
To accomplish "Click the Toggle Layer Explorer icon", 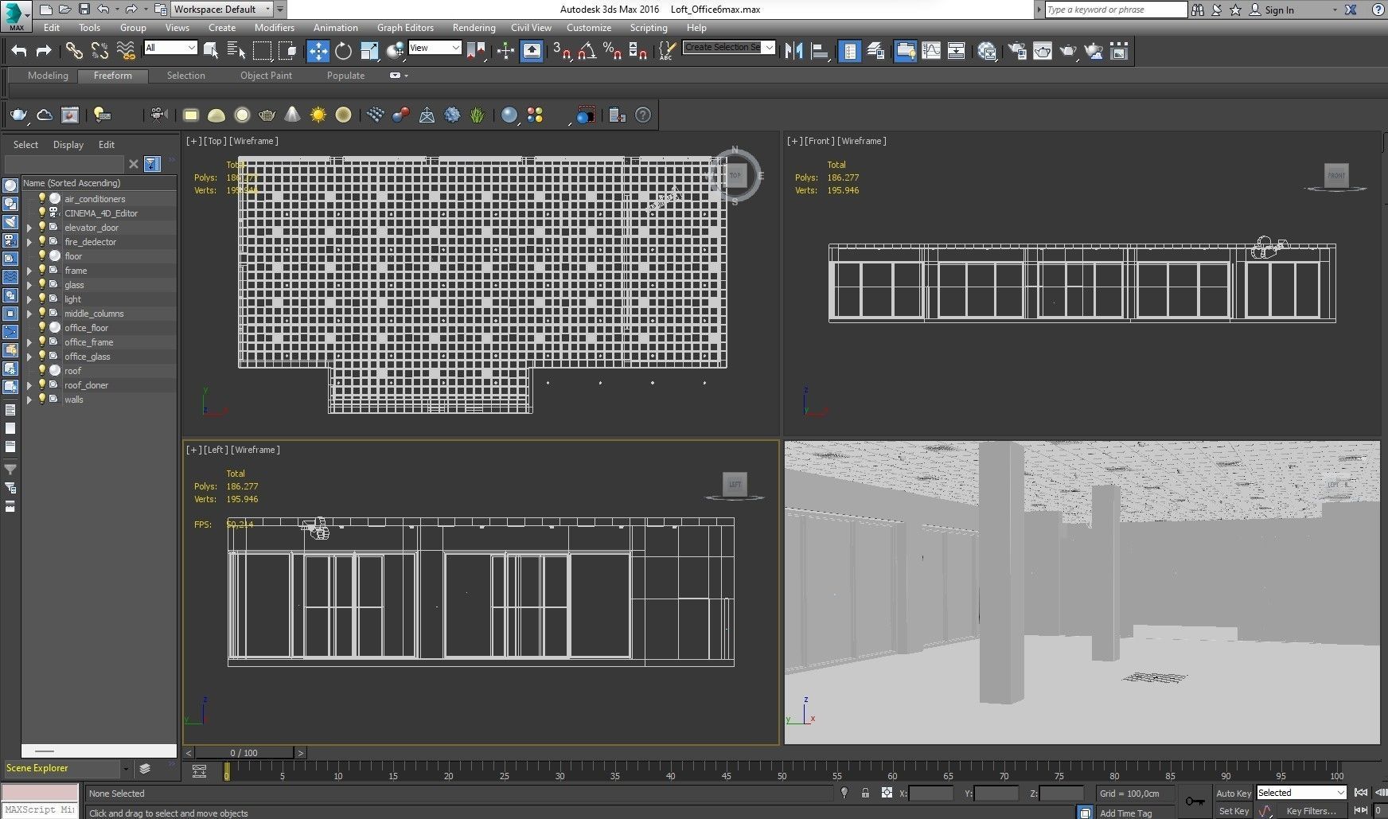I will coord(875,51).
